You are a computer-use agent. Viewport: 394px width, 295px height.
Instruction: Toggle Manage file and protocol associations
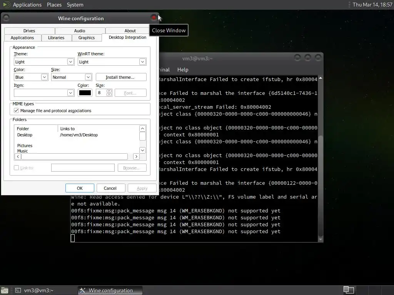click(16, 111)
